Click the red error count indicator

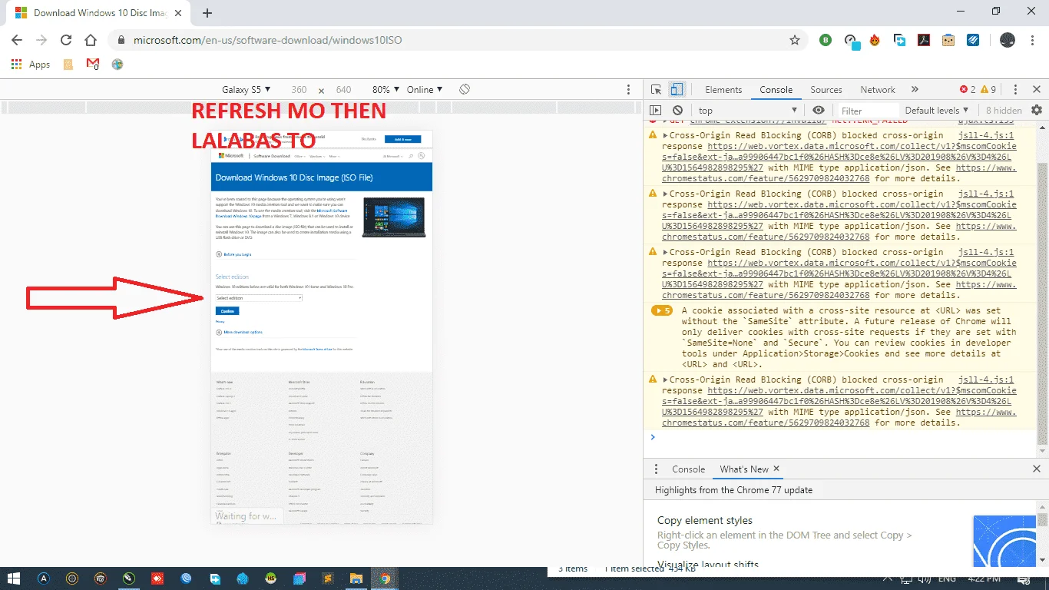click(968, 90)
